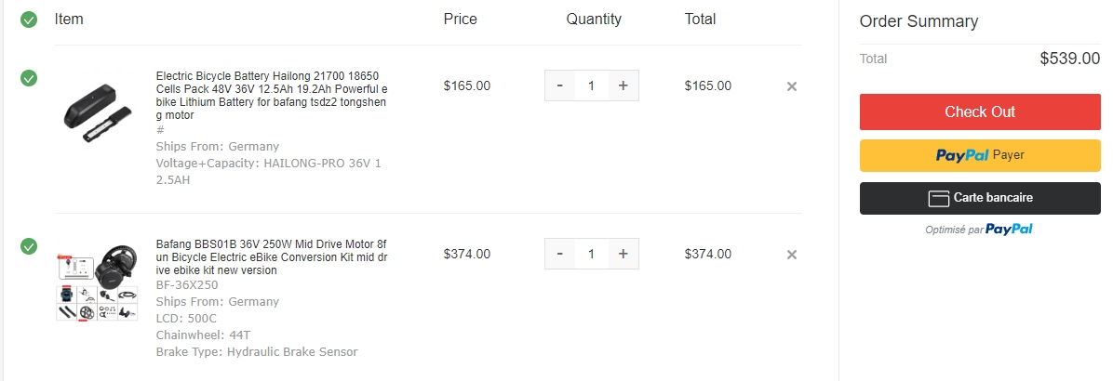Viewport: 1113px width, 381px height.
Task: Decrease battery quantity with minus button
Action: pos(559,85)
